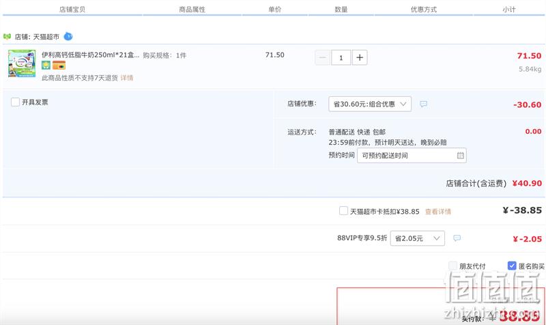Screen dimensions: 546x325
Task: Open the blue chat icon beside 天猫超市
Action: [x=68, y=36]
